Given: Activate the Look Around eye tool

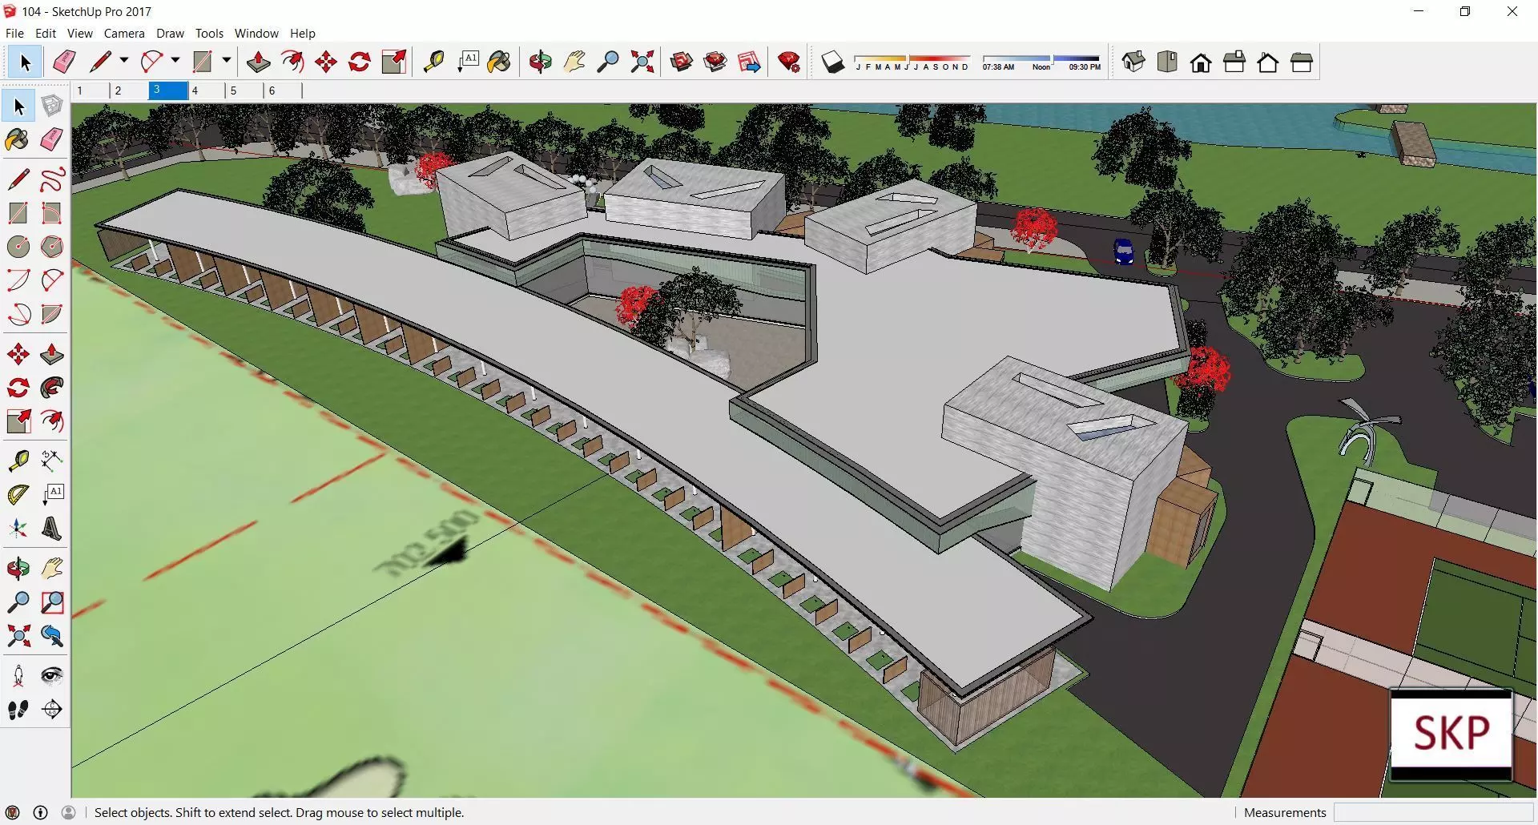Looking at the screenshot, I should coord(52,675).
